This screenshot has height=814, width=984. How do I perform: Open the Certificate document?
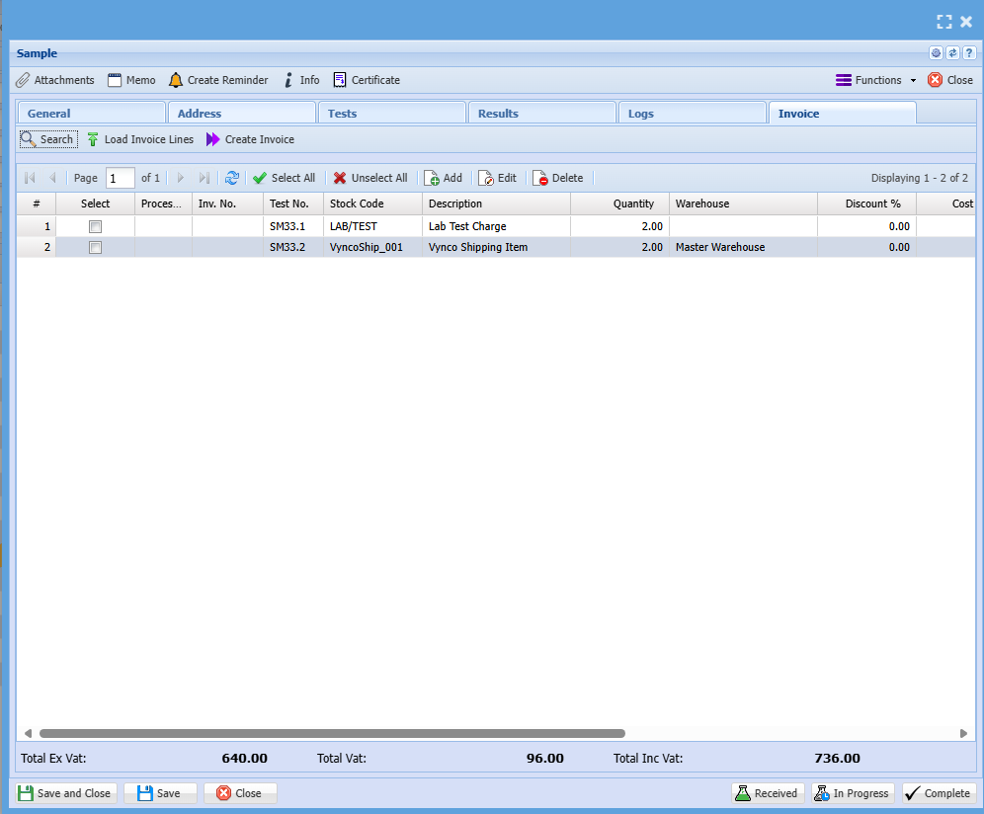367,80
